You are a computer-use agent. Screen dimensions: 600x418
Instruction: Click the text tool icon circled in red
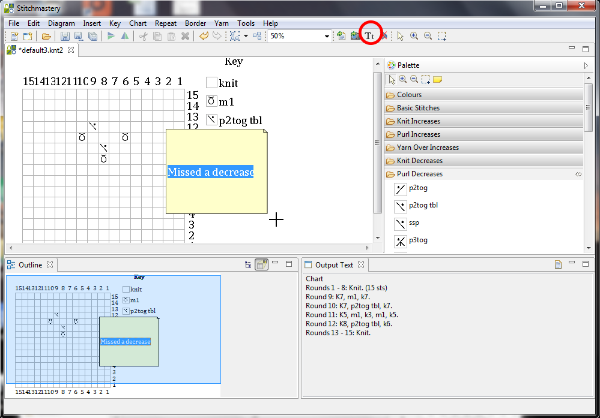point(370,36)
